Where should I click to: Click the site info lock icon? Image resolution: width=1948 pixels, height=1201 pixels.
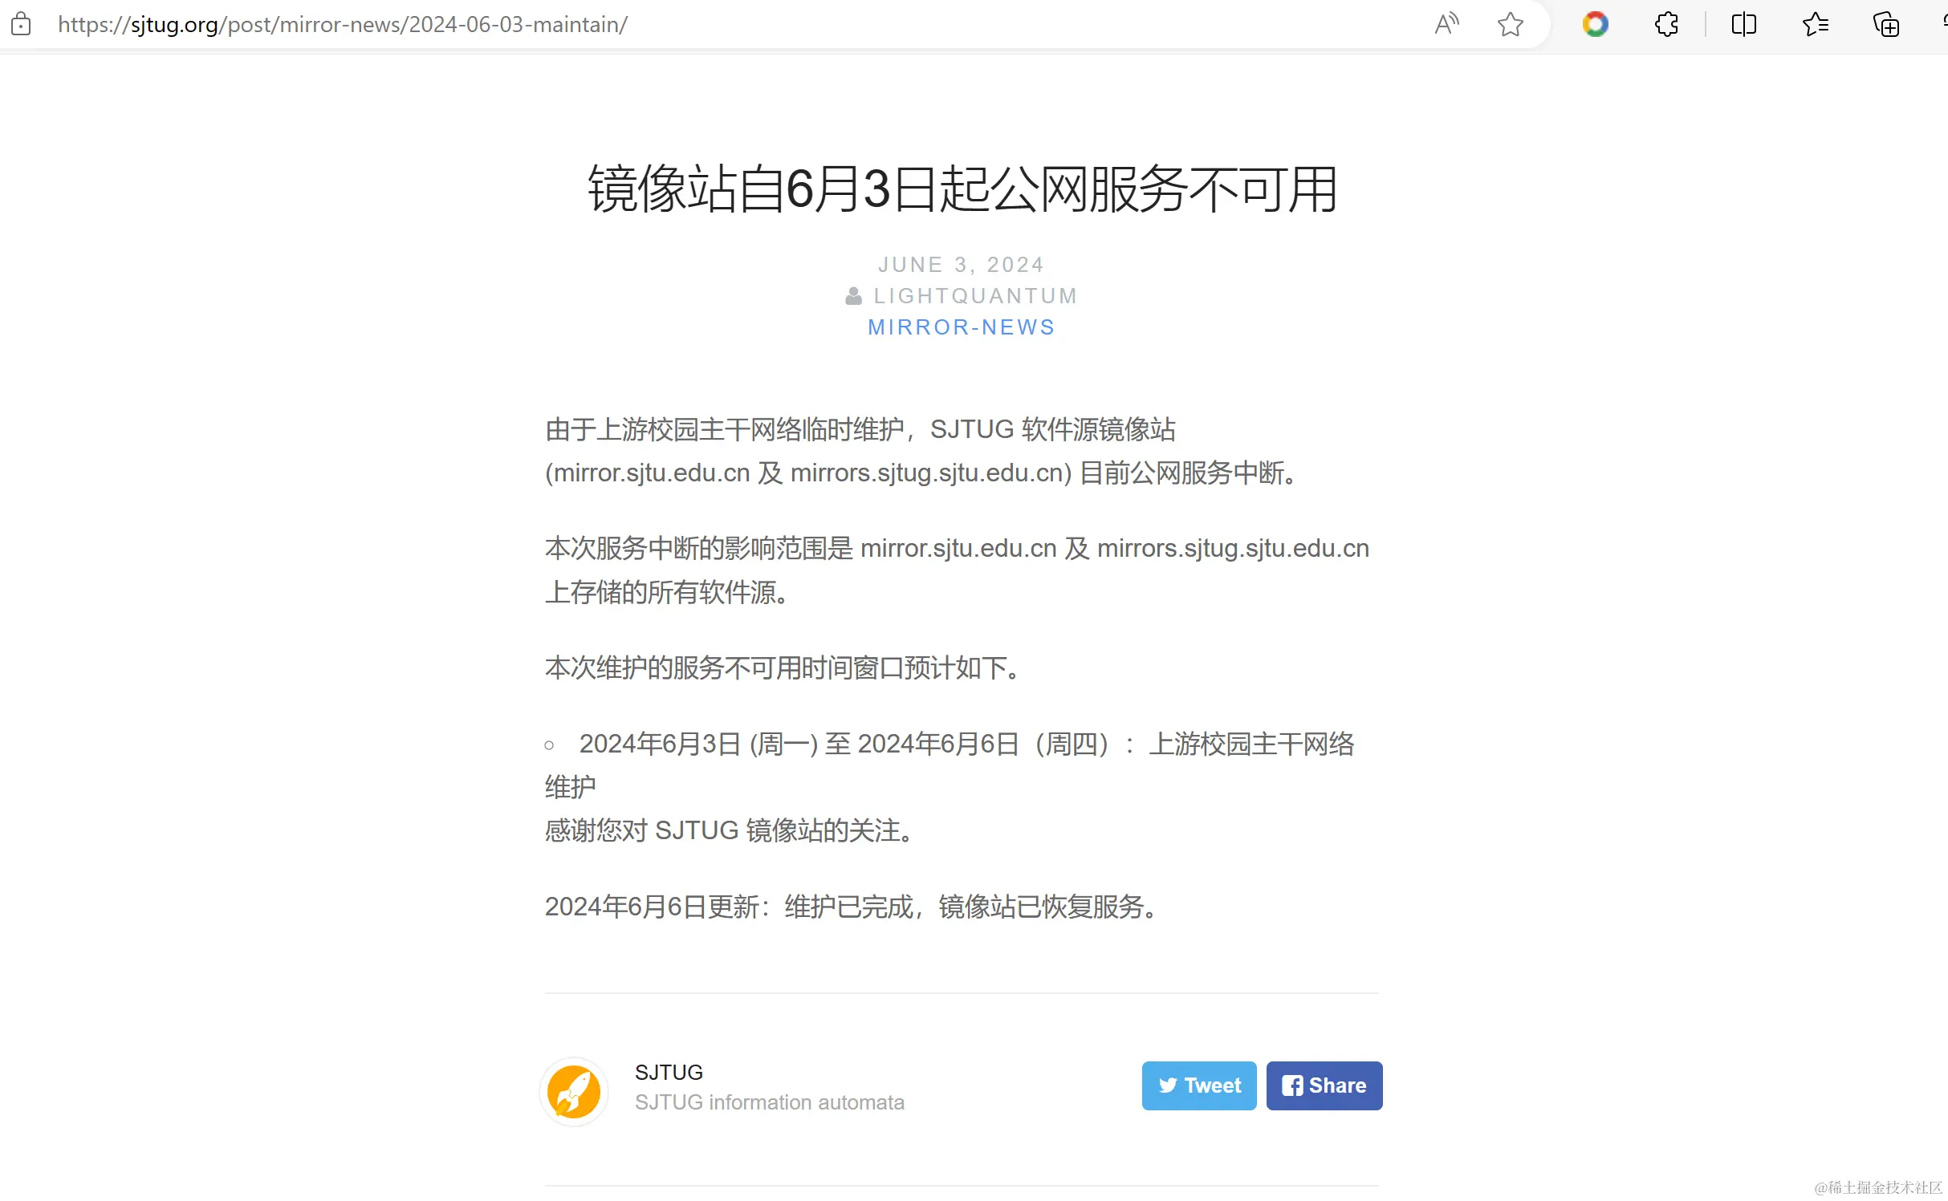pos(21,24)
